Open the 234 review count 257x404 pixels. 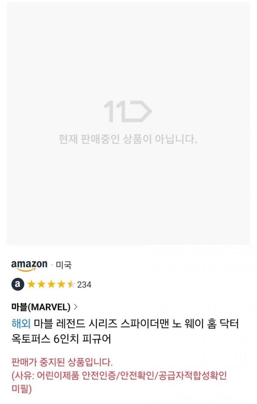point(84,285)
